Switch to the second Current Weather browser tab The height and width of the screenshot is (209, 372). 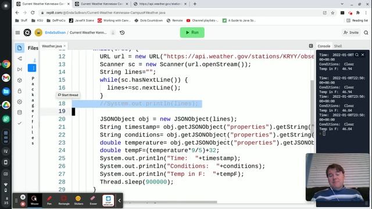click(x=101, y=4)
